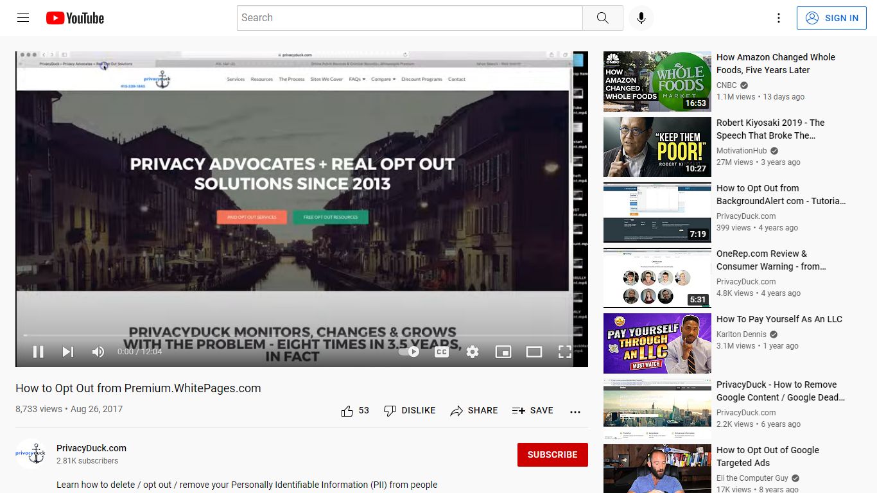Open 'How Amazon Changed Whole Foods' title
877x493 pixels.
[x=776, y=64]
